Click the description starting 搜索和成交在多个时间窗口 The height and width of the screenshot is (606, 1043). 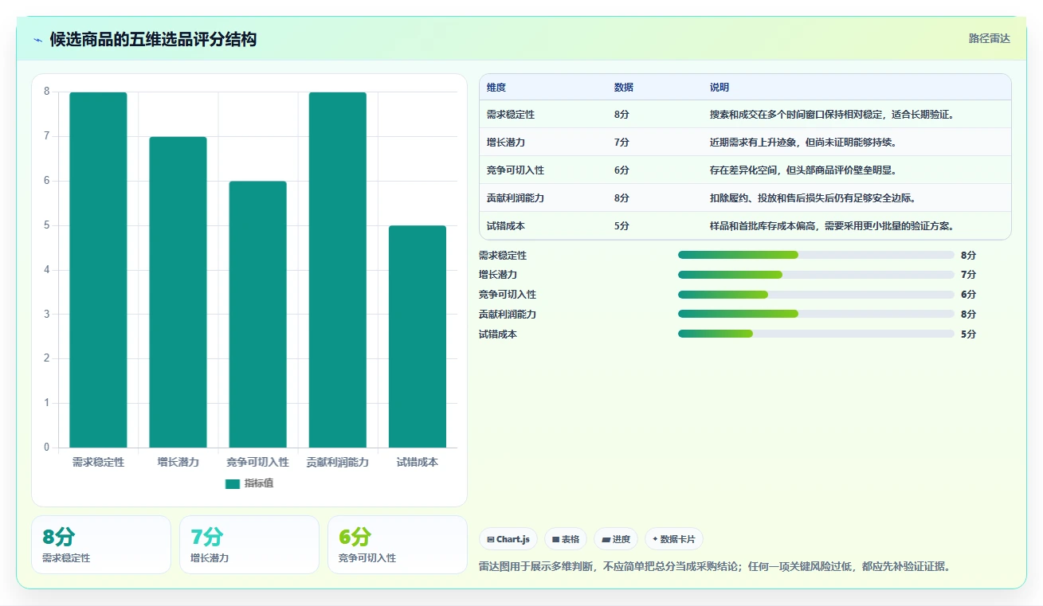(x=832, y=115)
